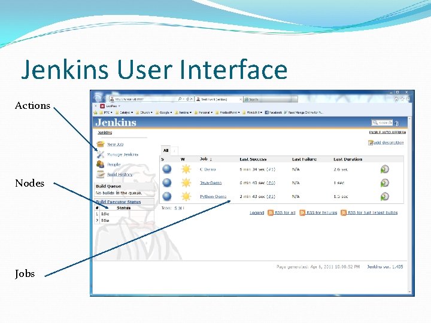The width and height of the screenshot is (431, 323).
Task: Click the add description link
Action: 388,142
